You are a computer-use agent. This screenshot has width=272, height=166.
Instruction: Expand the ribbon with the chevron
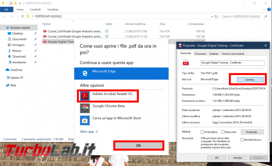coord(264,10)
